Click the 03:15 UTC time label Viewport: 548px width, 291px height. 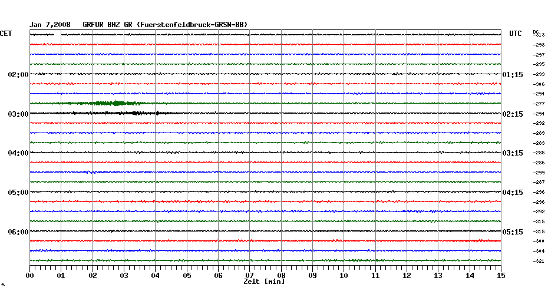pos(513,153)
